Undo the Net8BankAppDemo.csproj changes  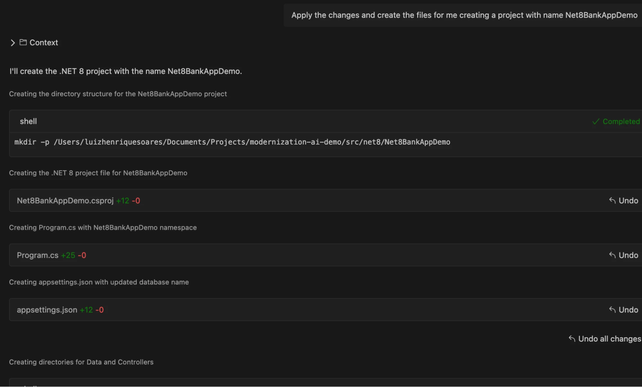click(628, 201)
